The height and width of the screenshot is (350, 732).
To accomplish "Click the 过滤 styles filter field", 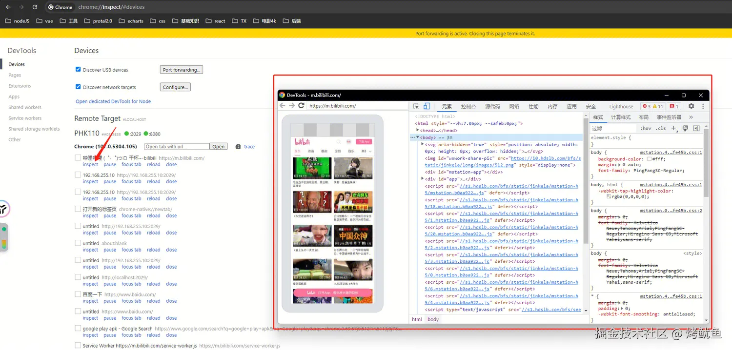I will coord(613,128).
